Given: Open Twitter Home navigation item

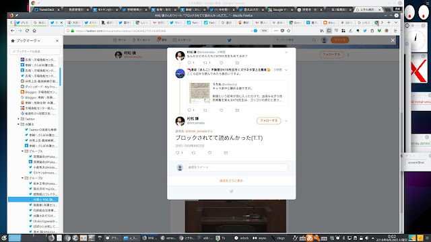Looking at the screenshot, I should coord(120,40).
